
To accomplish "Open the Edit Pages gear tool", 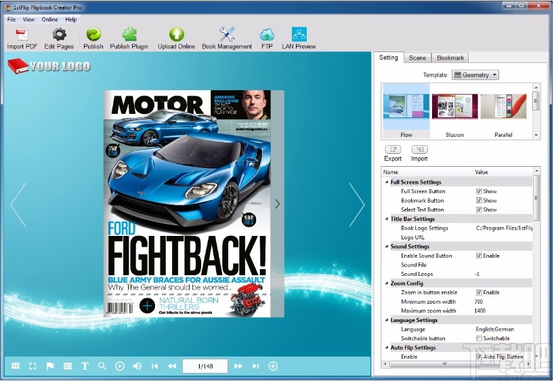I will tap(59, 39).
